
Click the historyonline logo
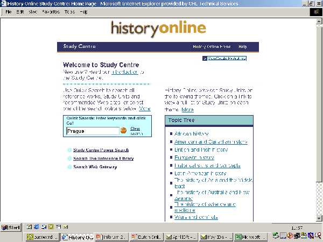(x=158, y=29)
